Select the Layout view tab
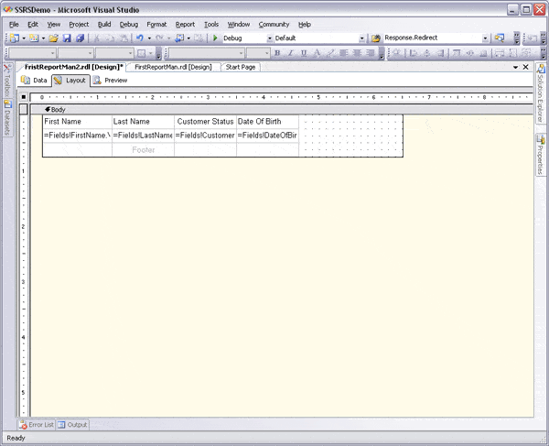This screenshot has height=446, width=549. (x=70, y=81)
